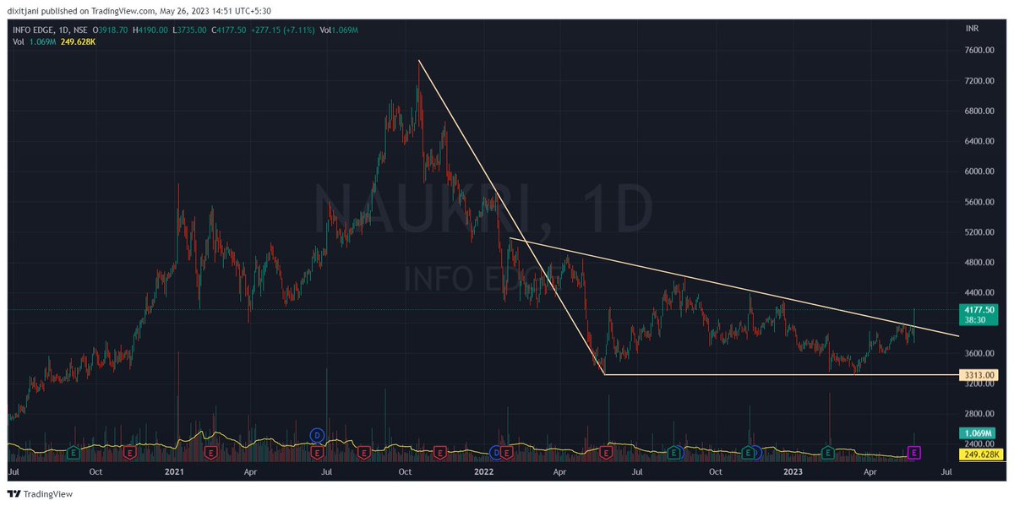Viewport: 1014px width, 506px height.
Task: Click the L3735.00 low value in header
Action: (x=188, y=30)
